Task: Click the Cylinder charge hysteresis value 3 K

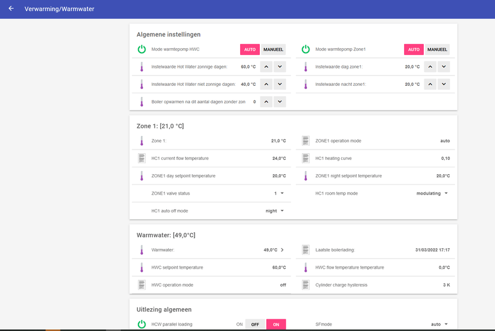Action: [x=446, y=285]
